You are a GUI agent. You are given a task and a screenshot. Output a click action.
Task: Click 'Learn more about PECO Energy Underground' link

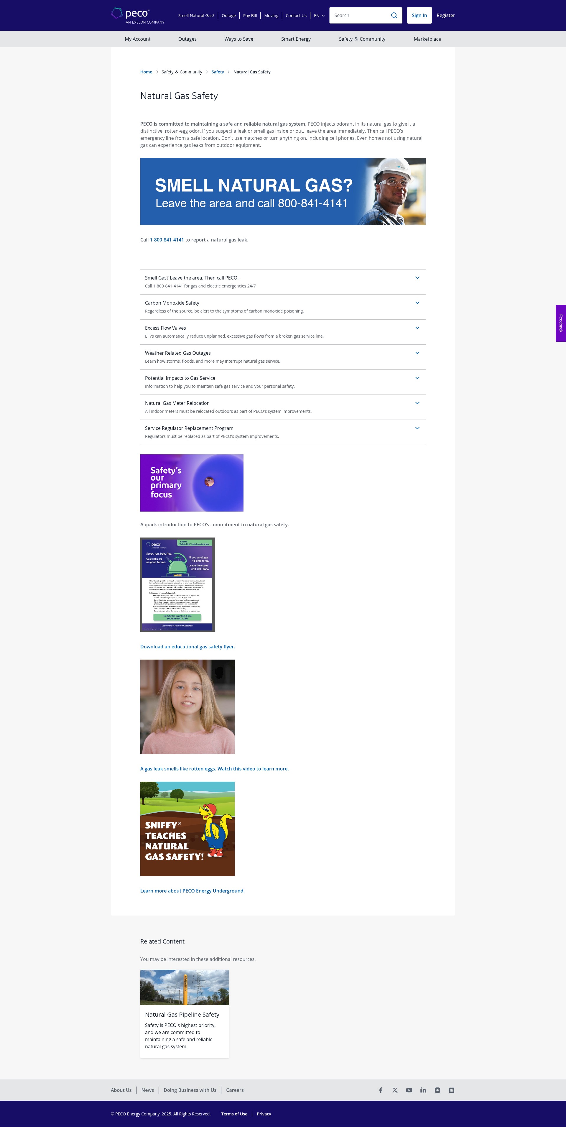(x=192, y=890)
